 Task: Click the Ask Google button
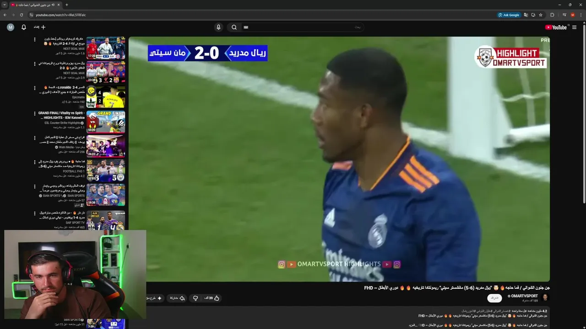pos(509,15)
